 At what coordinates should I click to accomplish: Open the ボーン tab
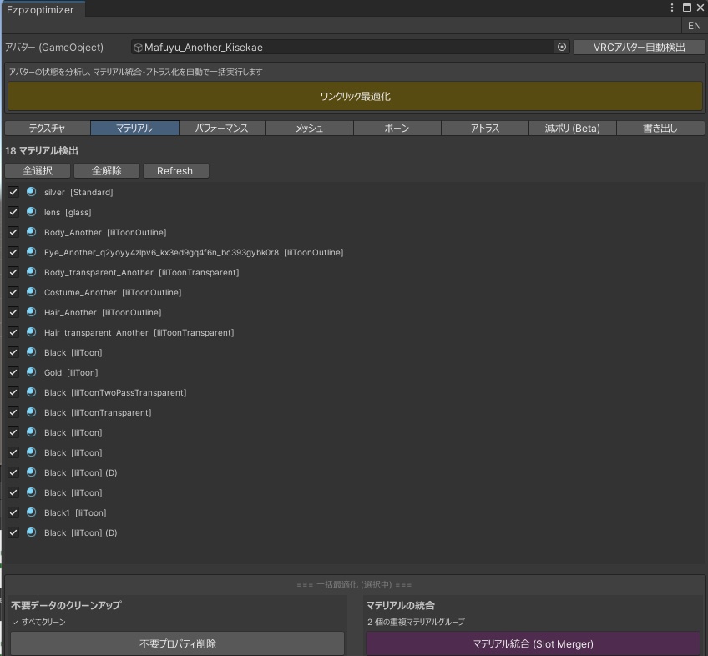[x=397, y=128]
